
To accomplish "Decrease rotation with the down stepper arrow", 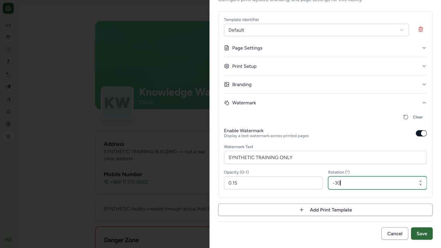I will pyautogui.click(x=420, y=185).
